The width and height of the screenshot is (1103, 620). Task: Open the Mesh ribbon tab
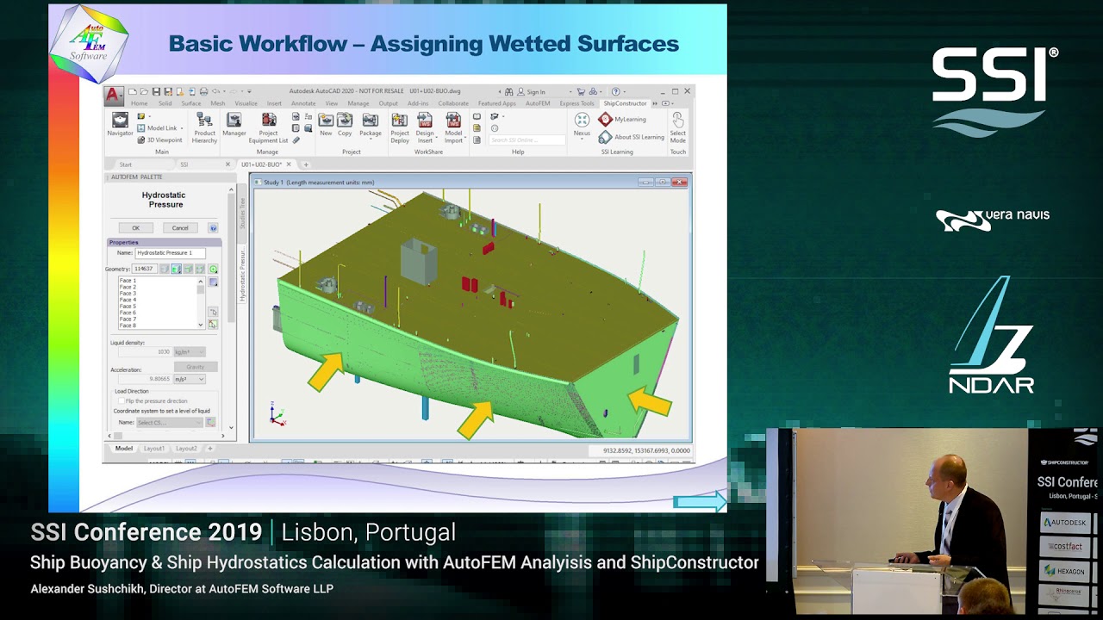click(218, 103)
